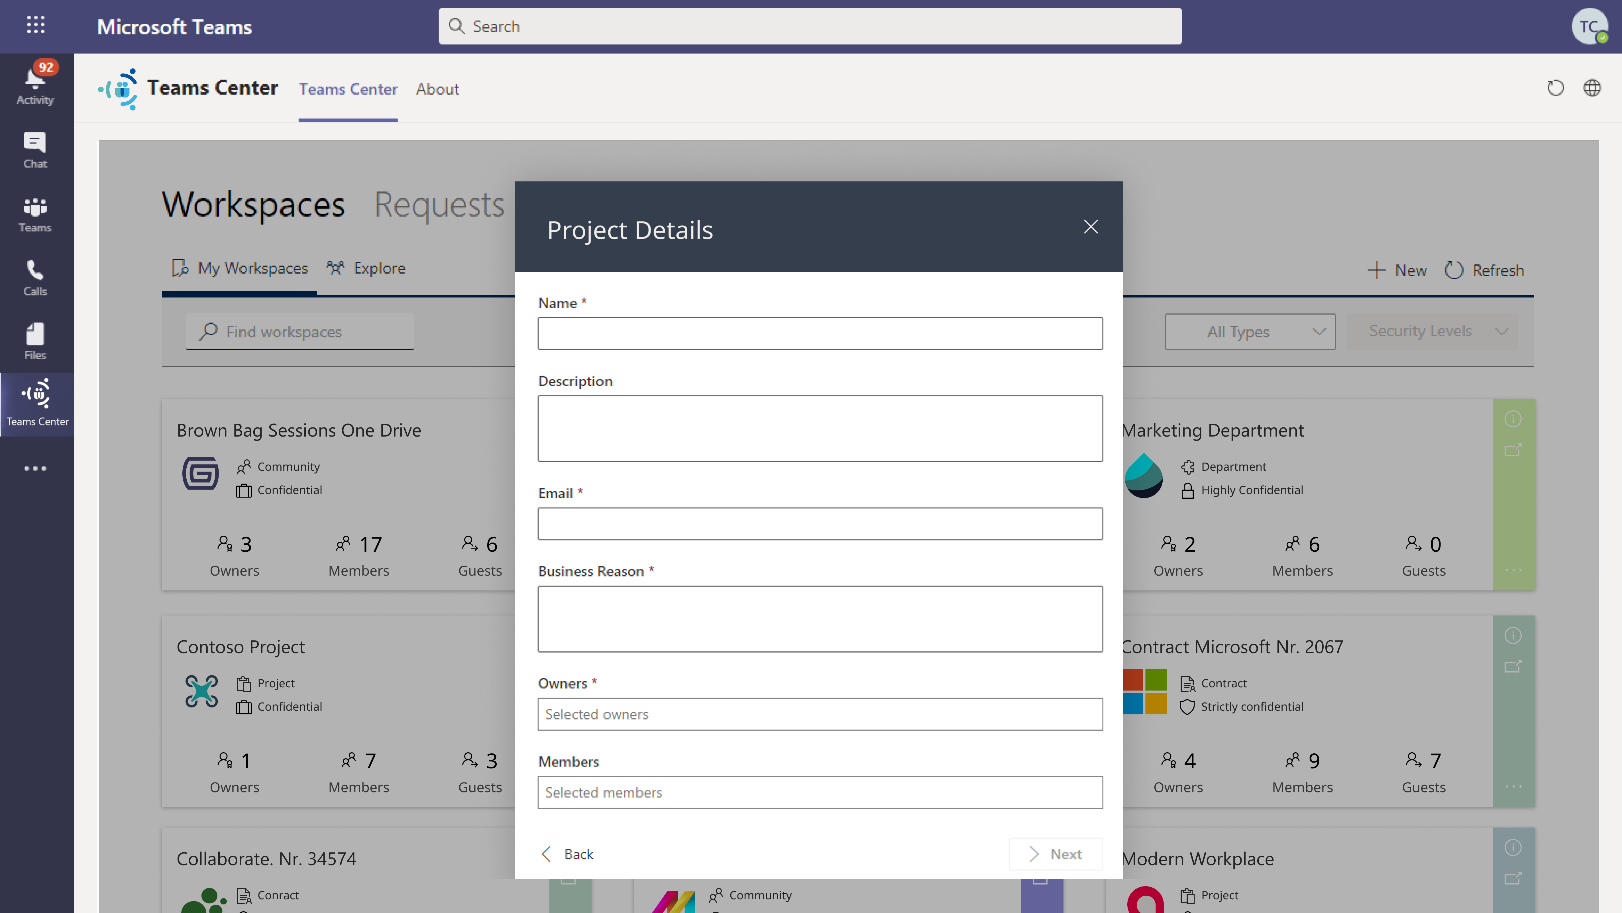
Task: Click the Contoso Project workspace logo
Action: pos(201,691)
